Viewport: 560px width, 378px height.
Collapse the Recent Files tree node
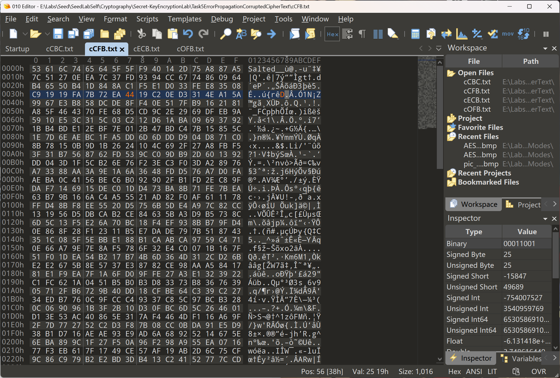tap(451, 136)
